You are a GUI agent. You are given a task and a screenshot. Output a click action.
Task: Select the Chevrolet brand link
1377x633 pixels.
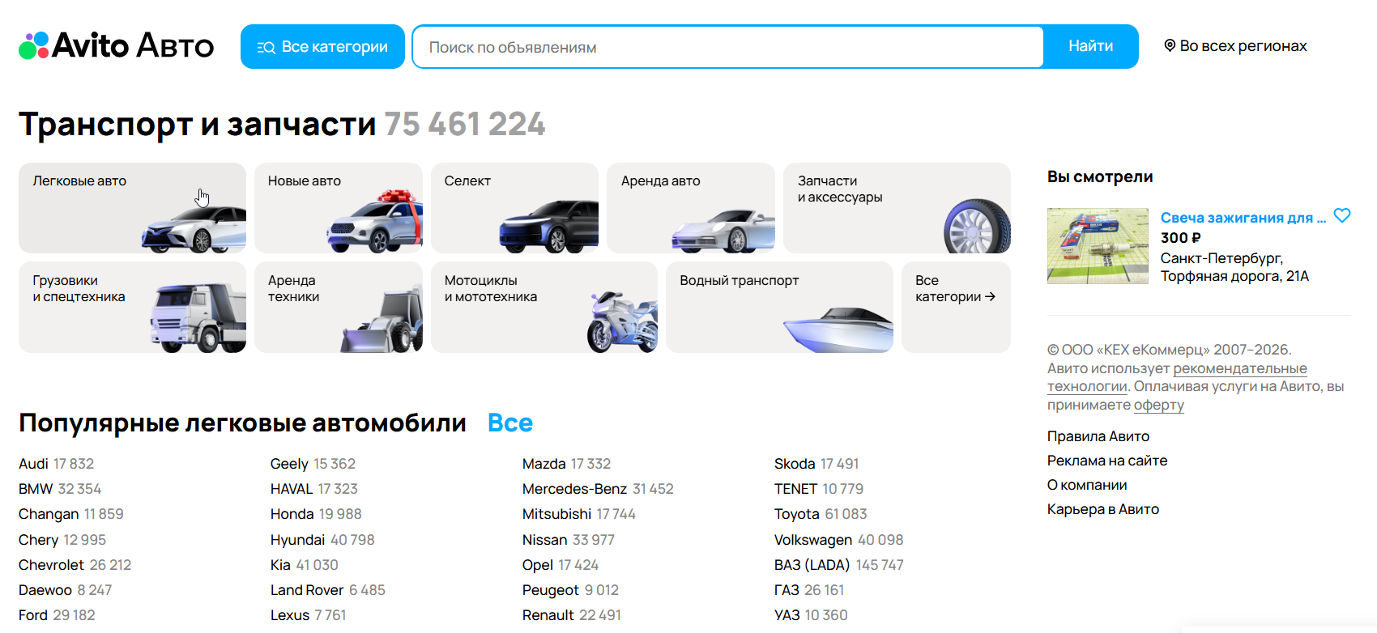51,565
